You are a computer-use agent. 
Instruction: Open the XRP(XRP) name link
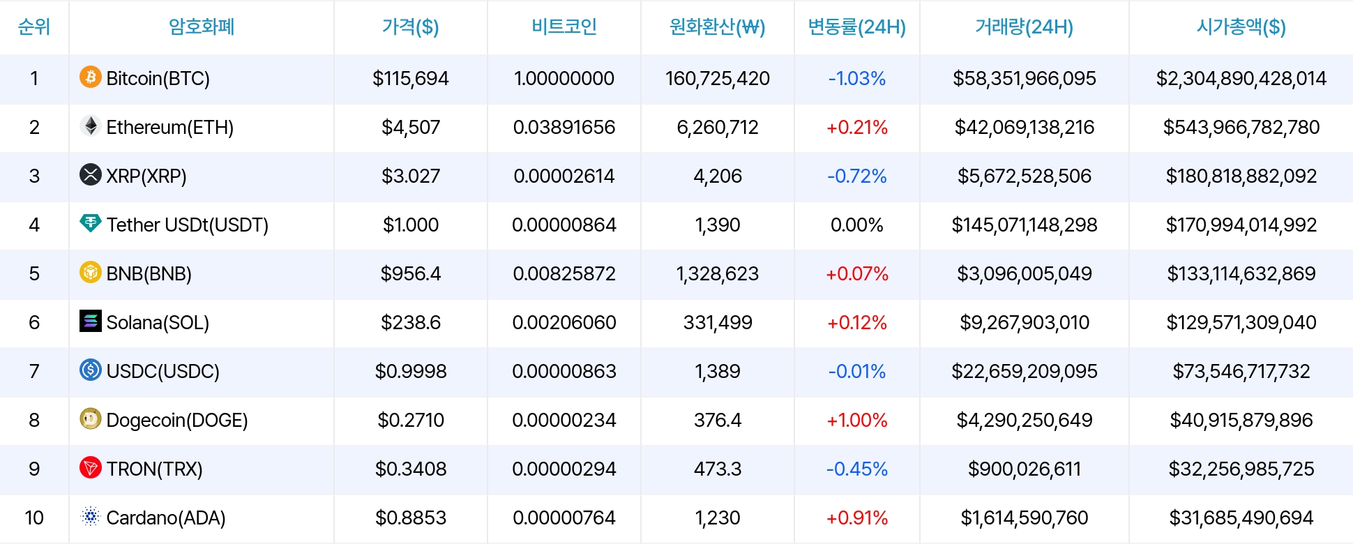pyautogui.click(x=146, y=176)
